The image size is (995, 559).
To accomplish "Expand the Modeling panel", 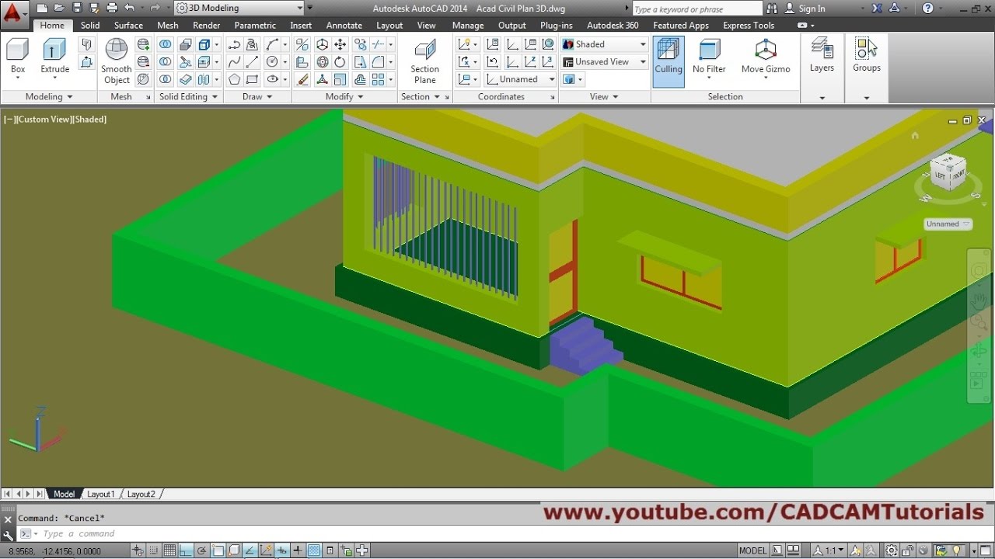I will tap(48, 96).
